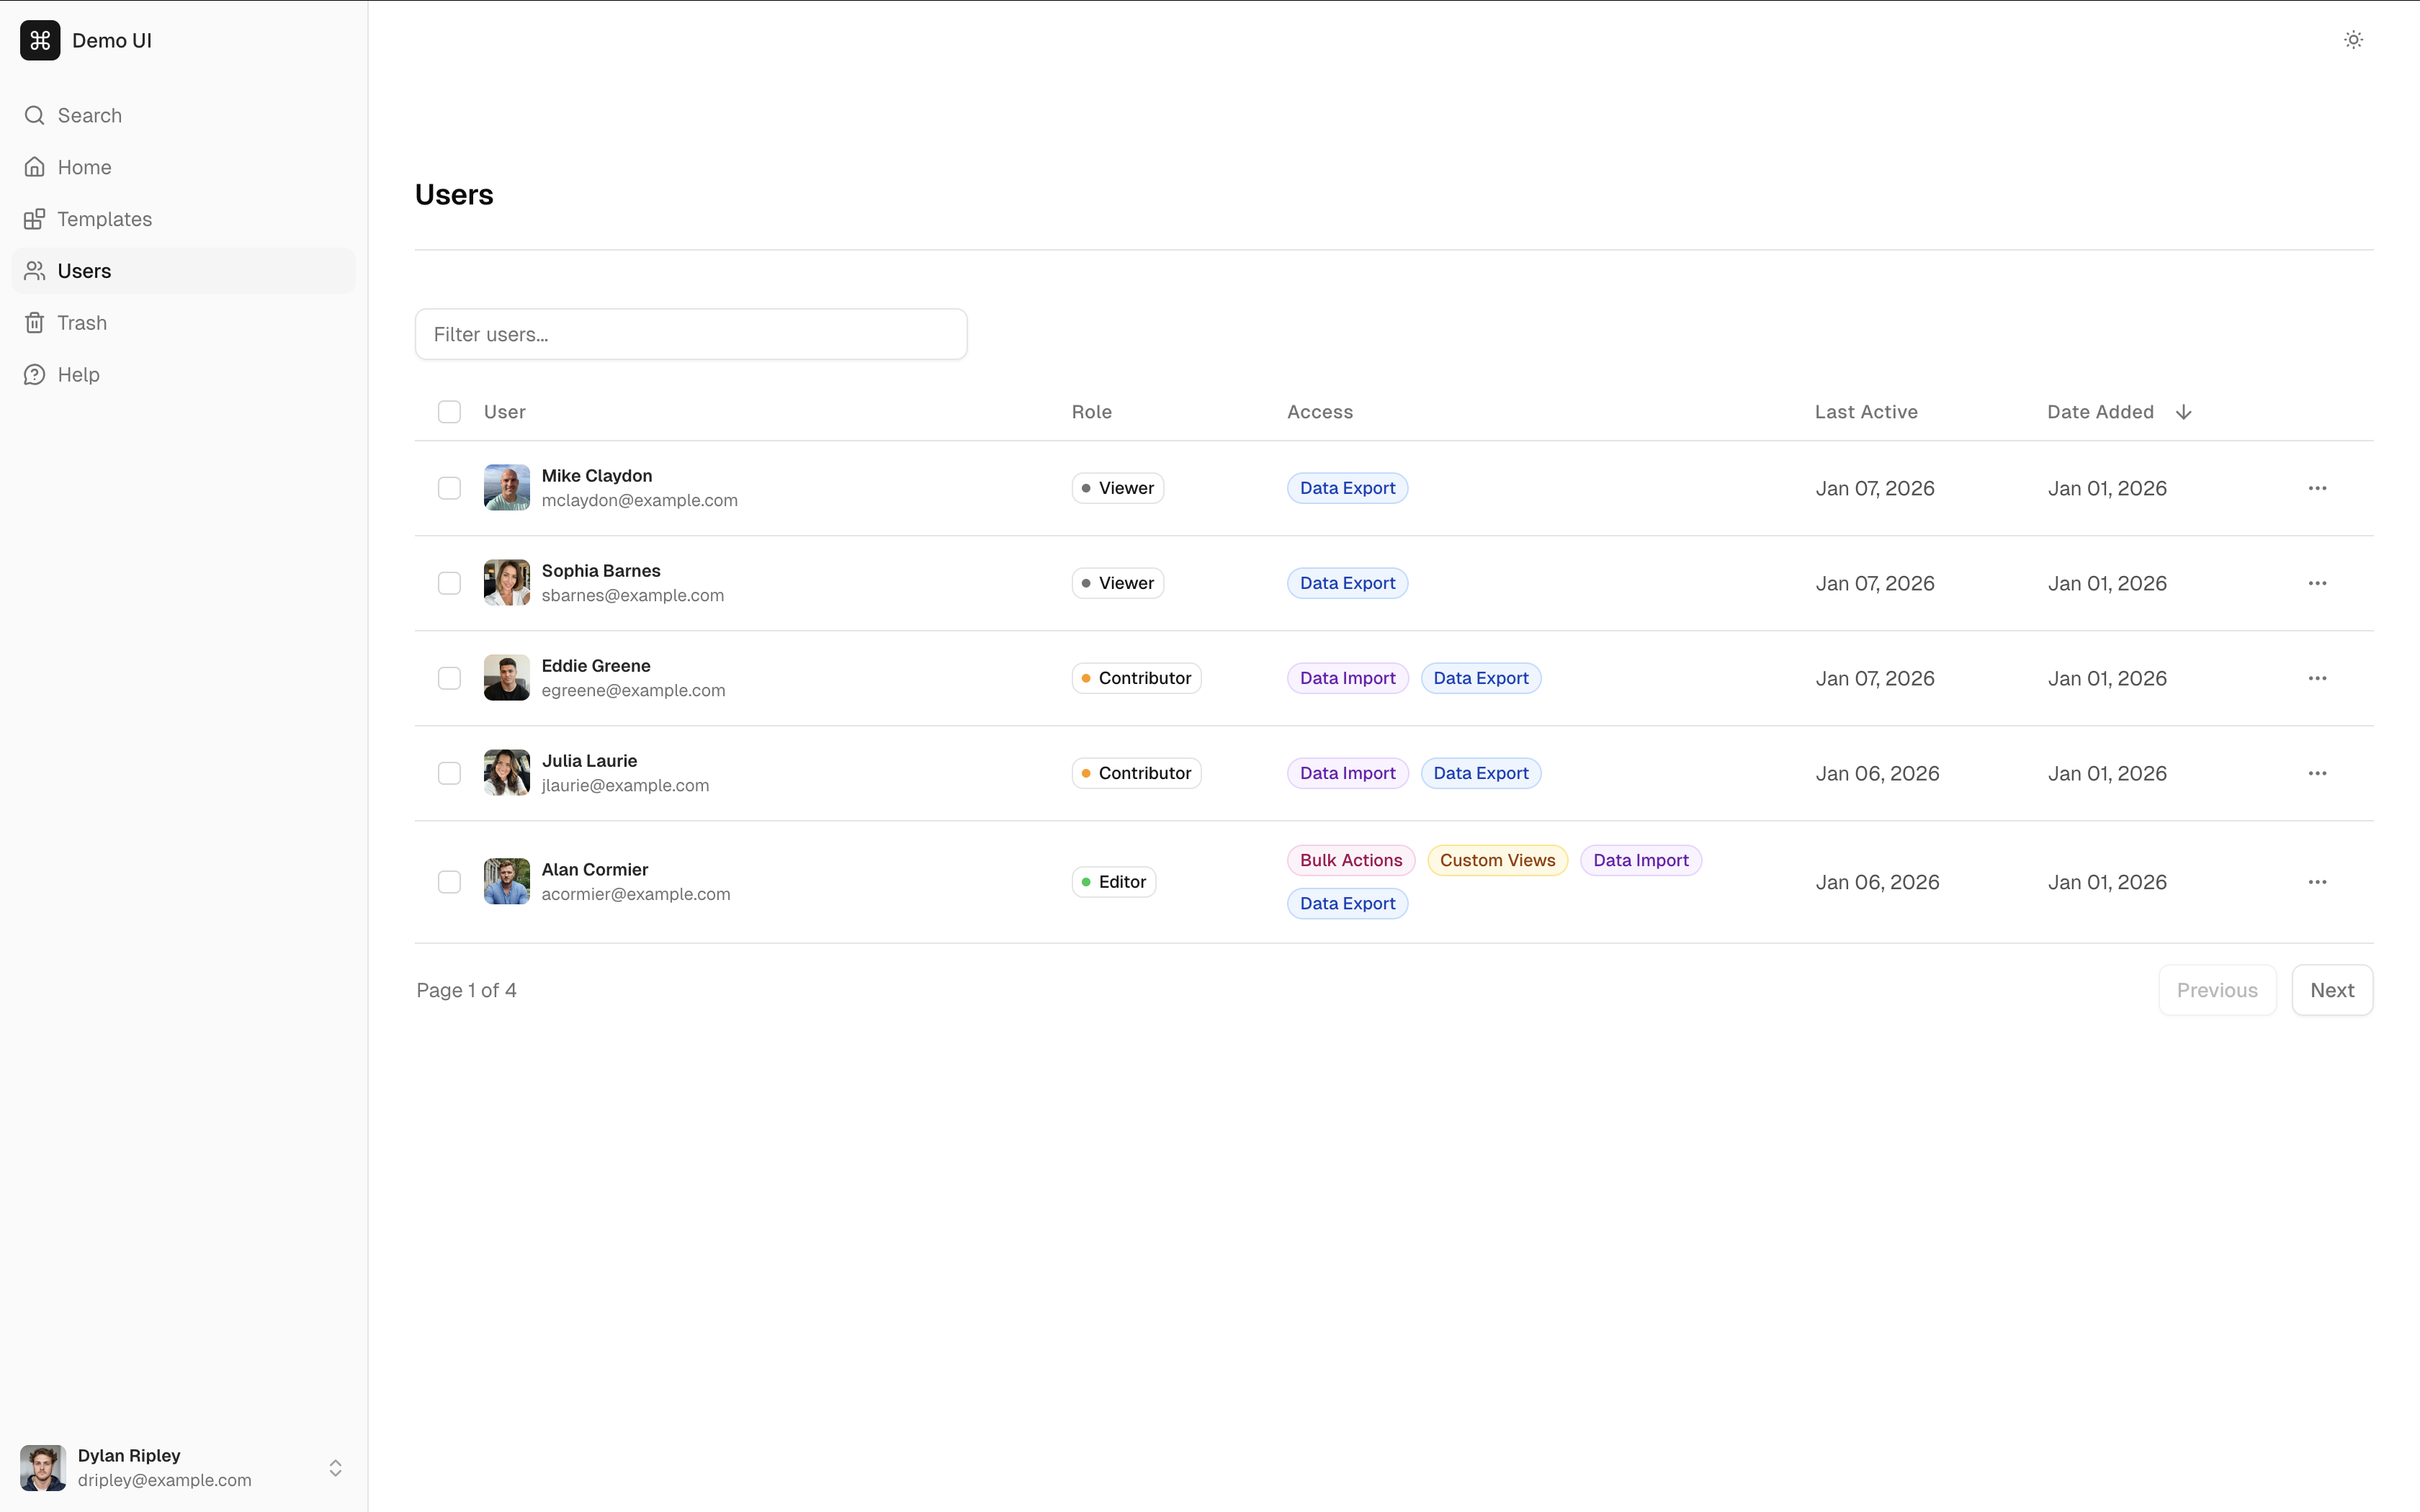
Task: Tick the select-all checkbox in the table header
Action: (449, 412)
